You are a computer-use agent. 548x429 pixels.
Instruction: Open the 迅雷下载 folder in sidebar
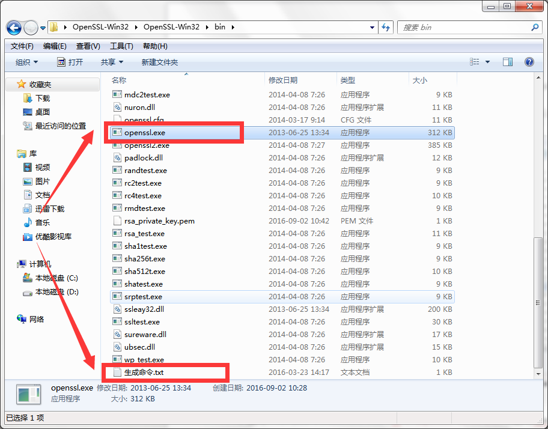point(49,209)
